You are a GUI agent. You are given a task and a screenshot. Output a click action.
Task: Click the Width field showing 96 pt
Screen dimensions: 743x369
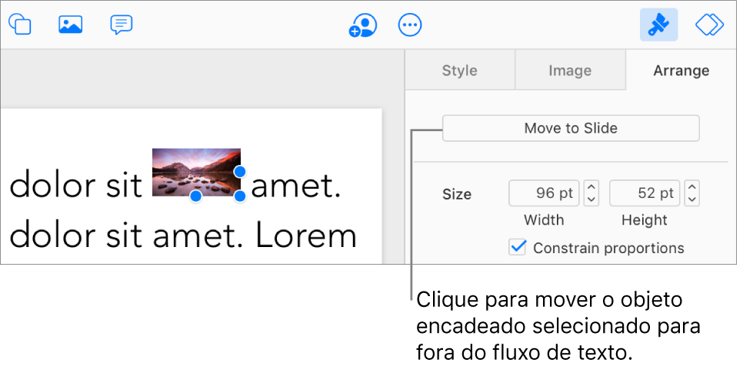point(544,193)
